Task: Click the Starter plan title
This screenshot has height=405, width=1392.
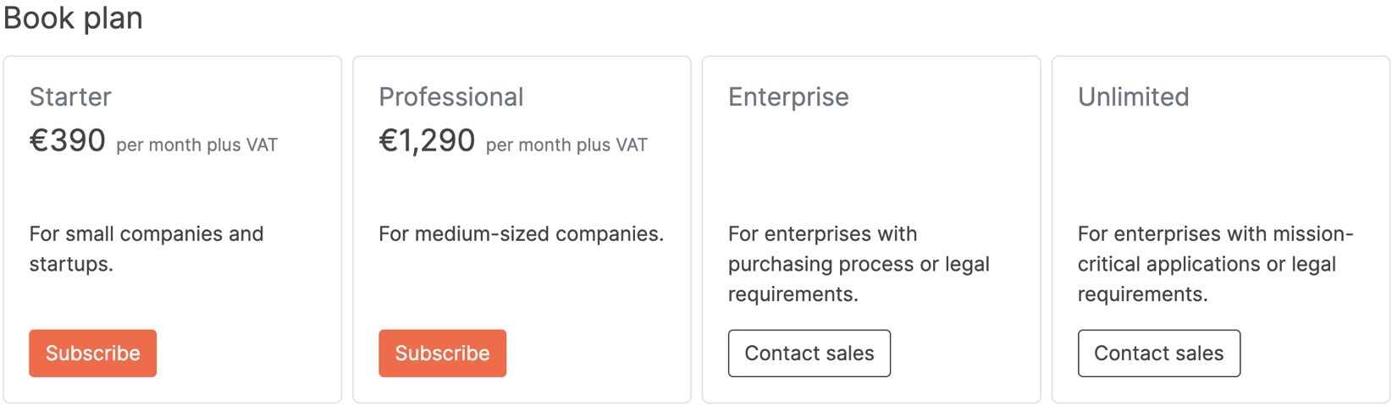Action: pos(70,97)
